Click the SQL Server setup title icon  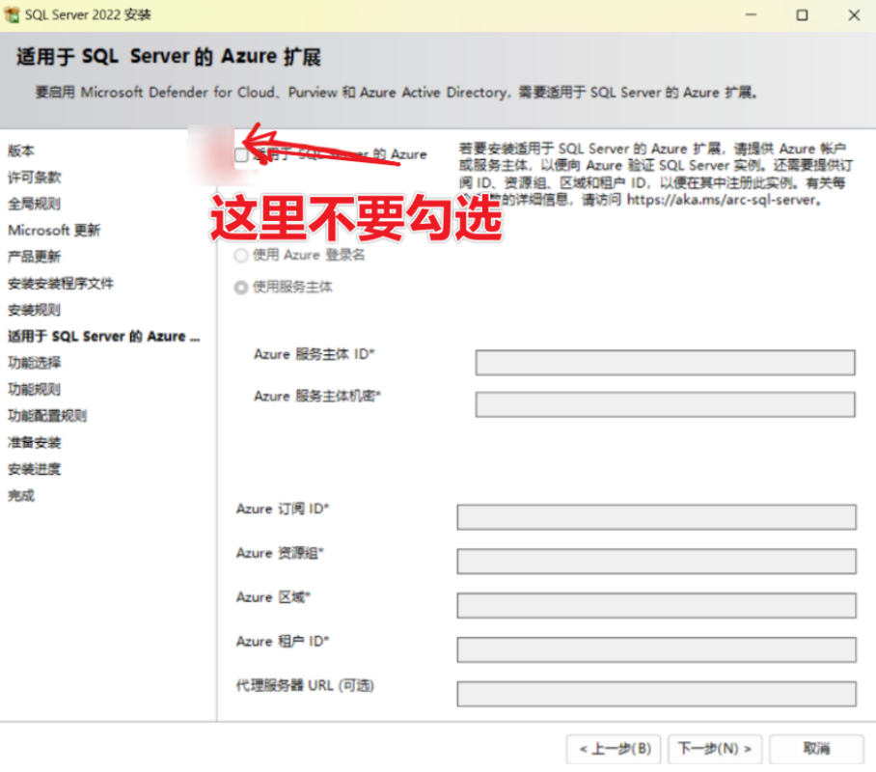[12, 14]
